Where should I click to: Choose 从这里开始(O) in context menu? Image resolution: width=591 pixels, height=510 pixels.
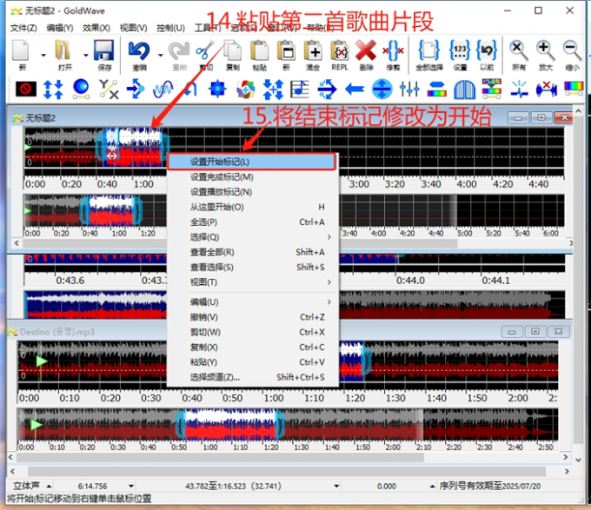tap(253, 207)
